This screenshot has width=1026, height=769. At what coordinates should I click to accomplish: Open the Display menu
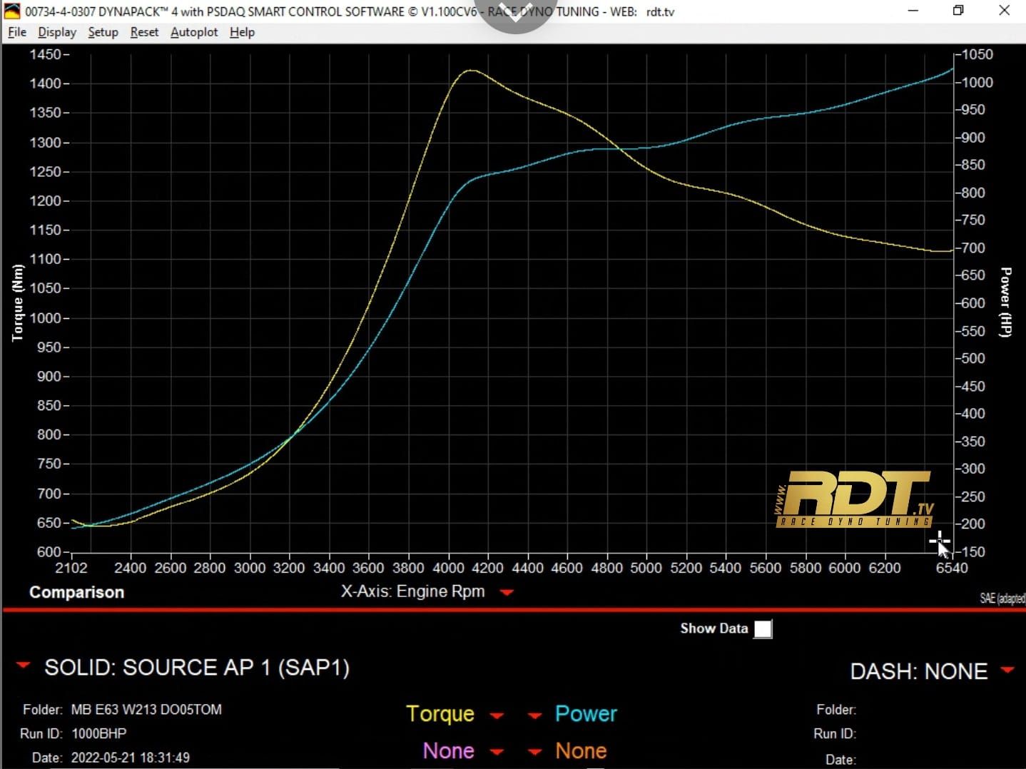pos(57,32)
